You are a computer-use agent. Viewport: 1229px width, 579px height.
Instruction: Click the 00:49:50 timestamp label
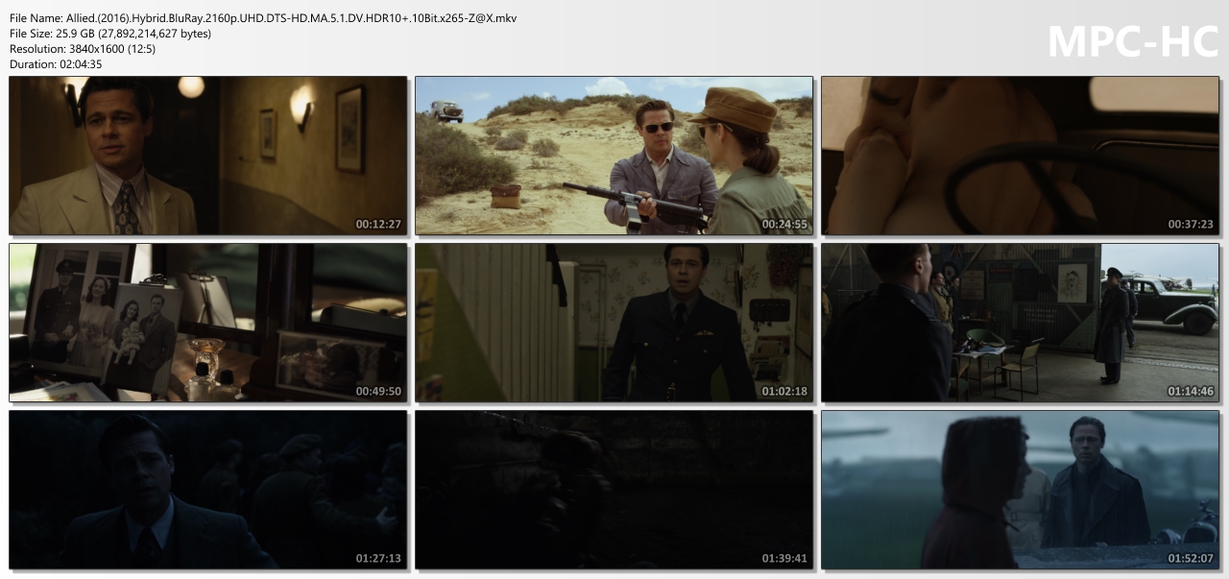[378, 391]
